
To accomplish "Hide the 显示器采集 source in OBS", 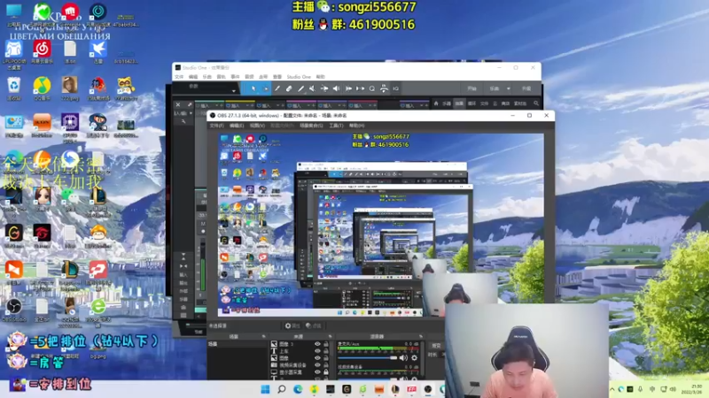I will 317,372.
